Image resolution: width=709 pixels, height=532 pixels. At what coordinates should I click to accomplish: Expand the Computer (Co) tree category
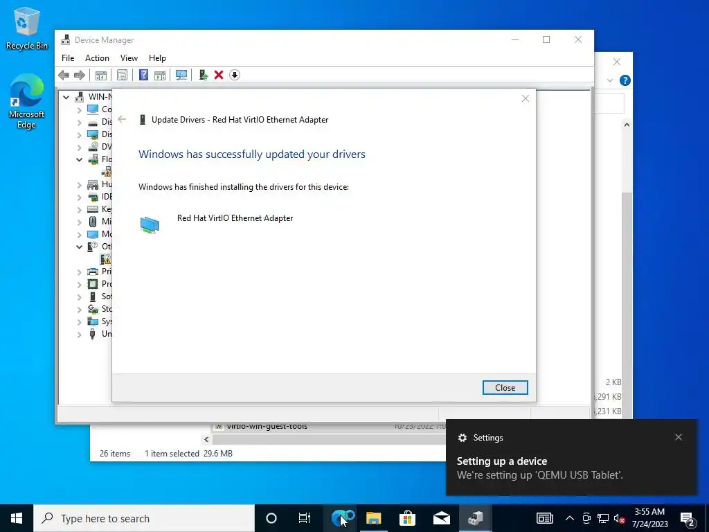[79, 109]
